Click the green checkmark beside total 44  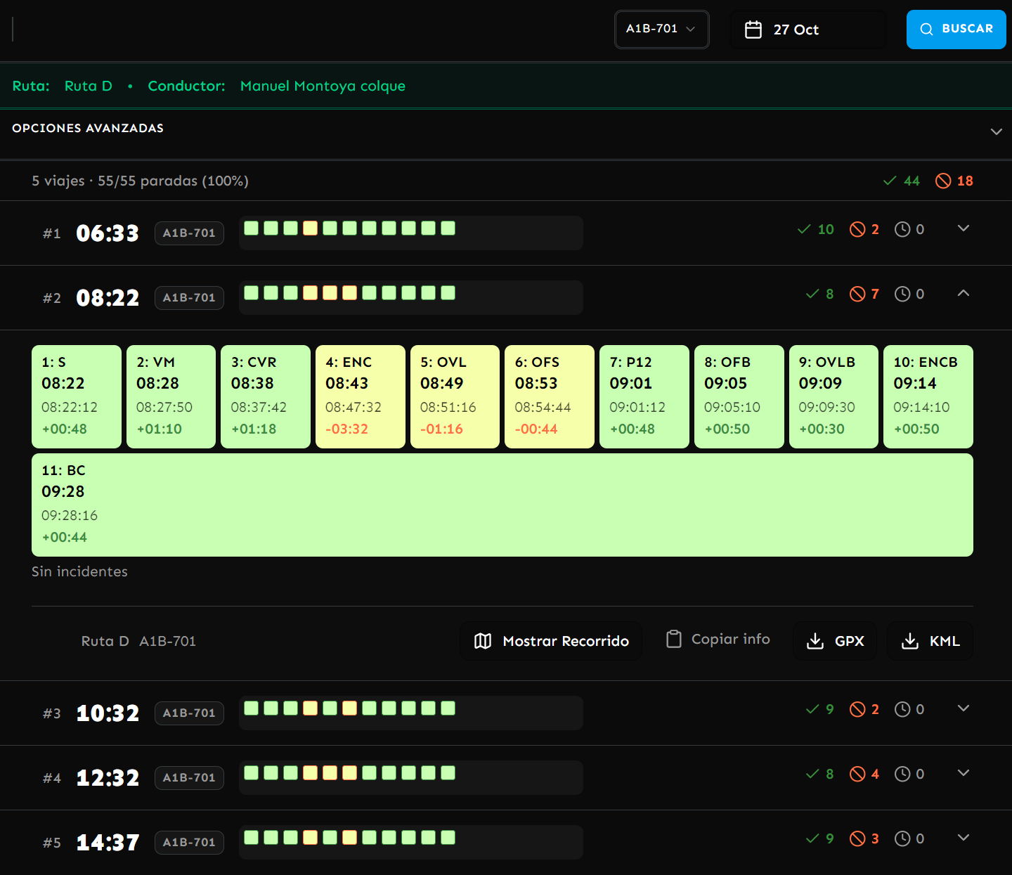tap(890, 181)
